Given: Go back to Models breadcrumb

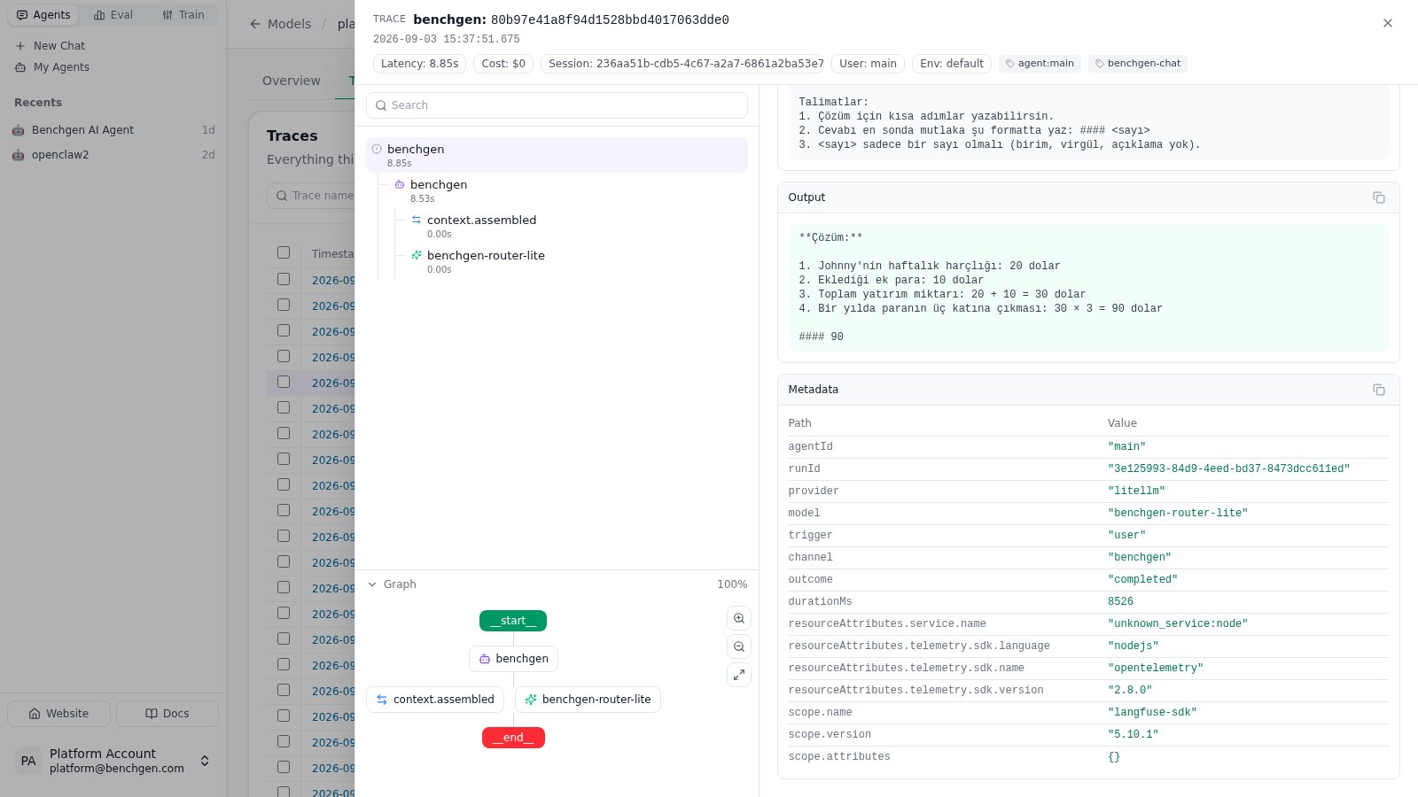Looking at the screenshot, I should point(280,24).
